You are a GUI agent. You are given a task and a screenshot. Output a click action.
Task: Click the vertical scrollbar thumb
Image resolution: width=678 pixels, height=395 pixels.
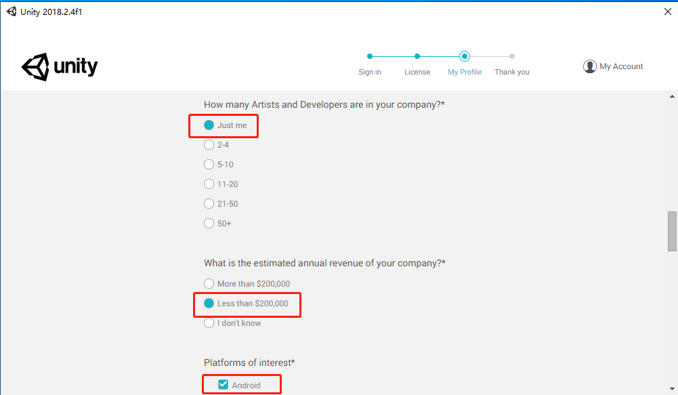[x=672, y=231]
